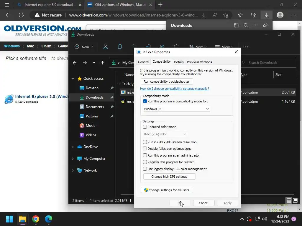Open Mac category on OldVersion site

30,46
